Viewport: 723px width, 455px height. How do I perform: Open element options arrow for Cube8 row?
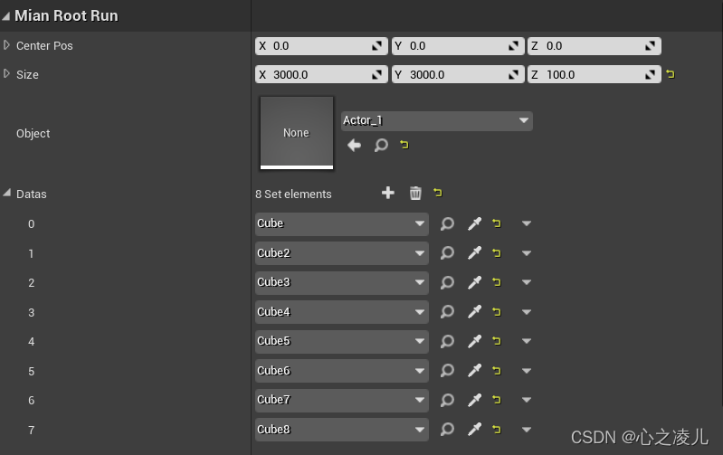coord(527,430)
